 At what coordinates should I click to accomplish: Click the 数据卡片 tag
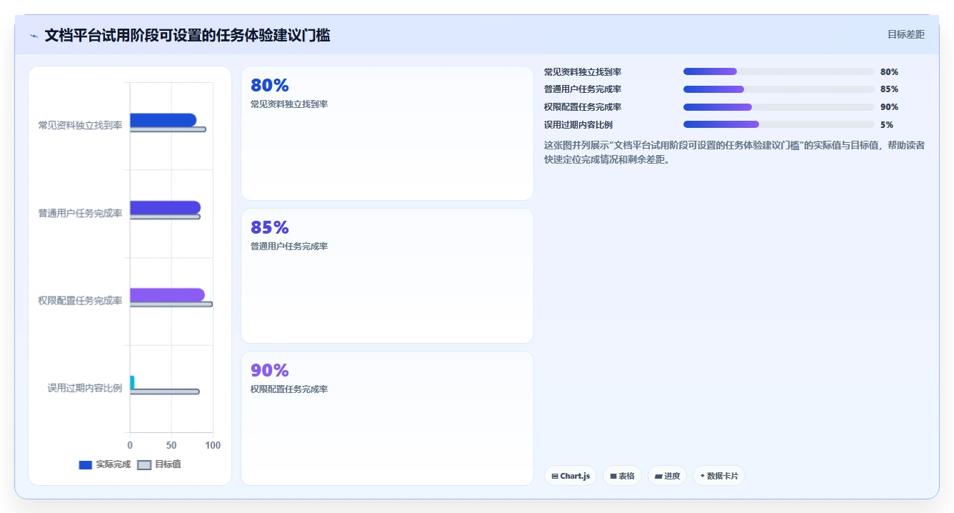pos(719,476)
